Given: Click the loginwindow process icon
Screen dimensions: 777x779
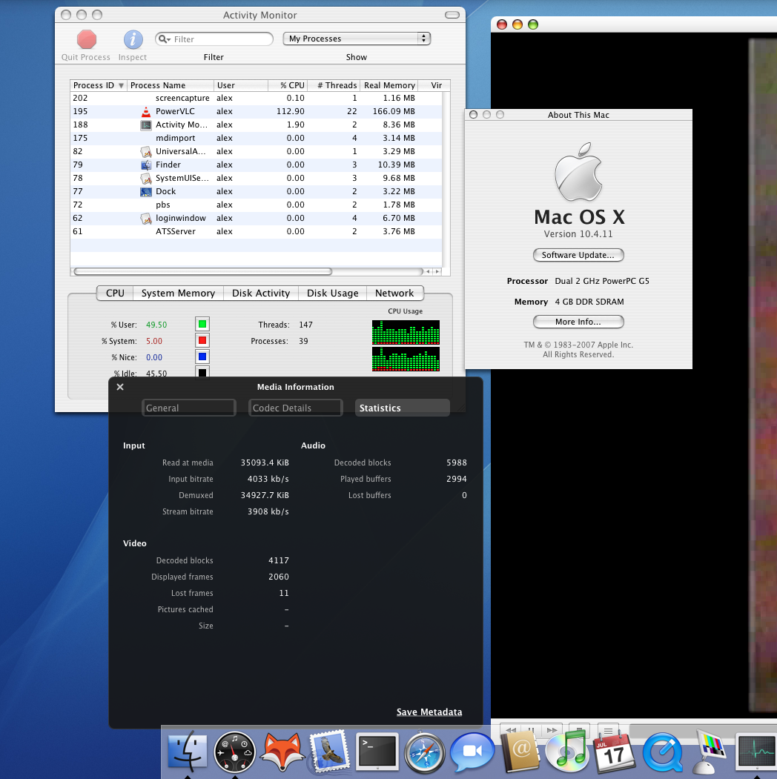Looking at the screenshot, I should coord(145,218).
